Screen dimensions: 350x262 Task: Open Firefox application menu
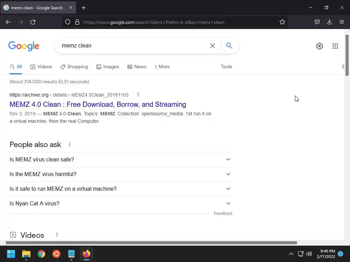tap(342, 22)
